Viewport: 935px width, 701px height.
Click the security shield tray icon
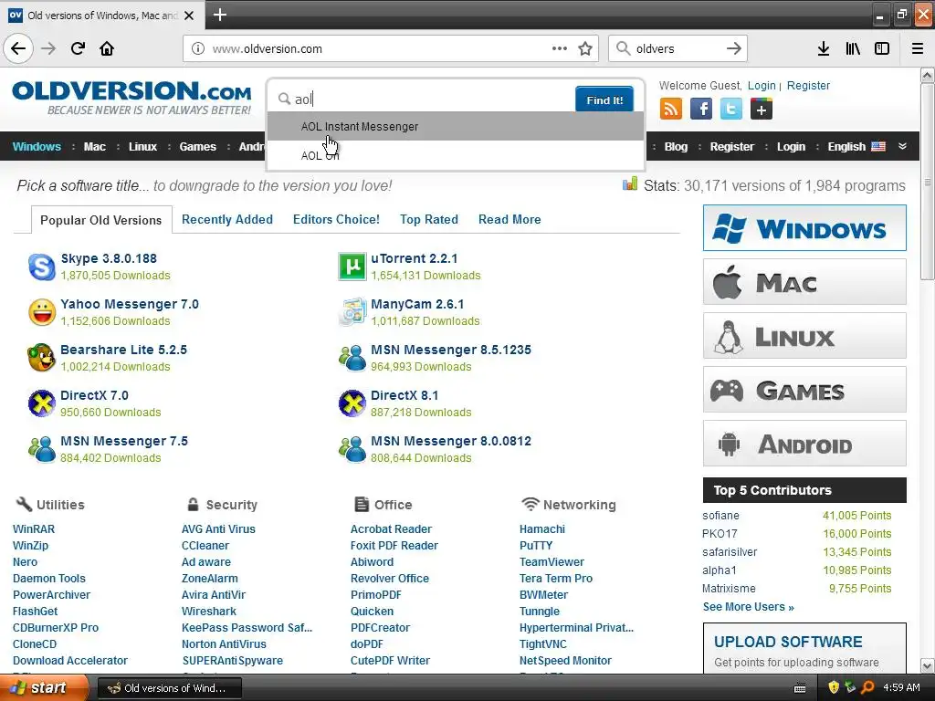834,687
